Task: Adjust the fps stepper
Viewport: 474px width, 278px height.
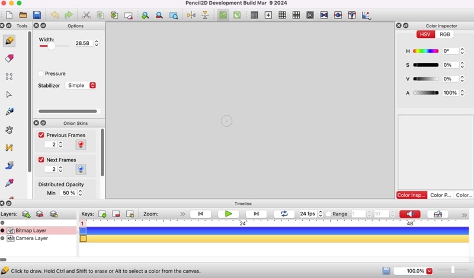Action: (321, 214)
